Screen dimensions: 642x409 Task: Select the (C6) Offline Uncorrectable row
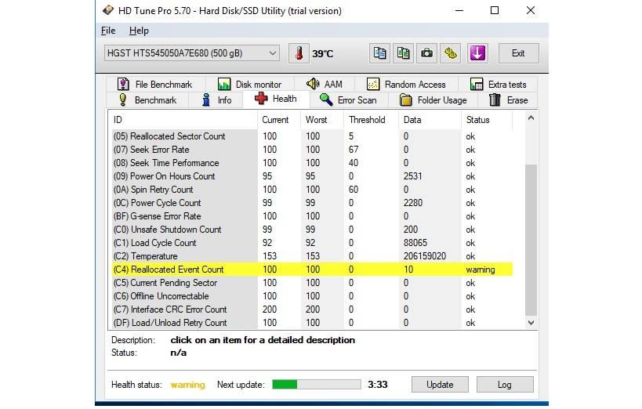click(311, 296)
